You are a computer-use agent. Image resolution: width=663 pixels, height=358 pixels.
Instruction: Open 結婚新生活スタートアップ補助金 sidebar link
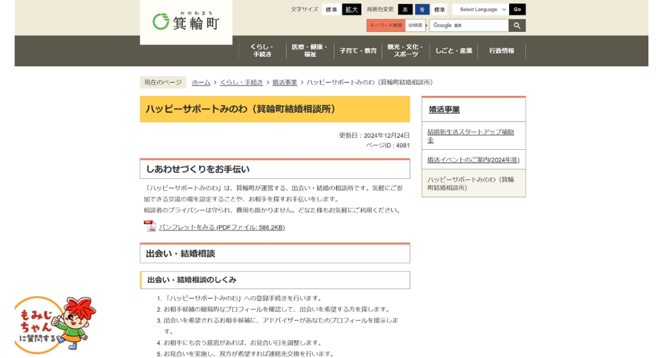(x=470, y=136)
